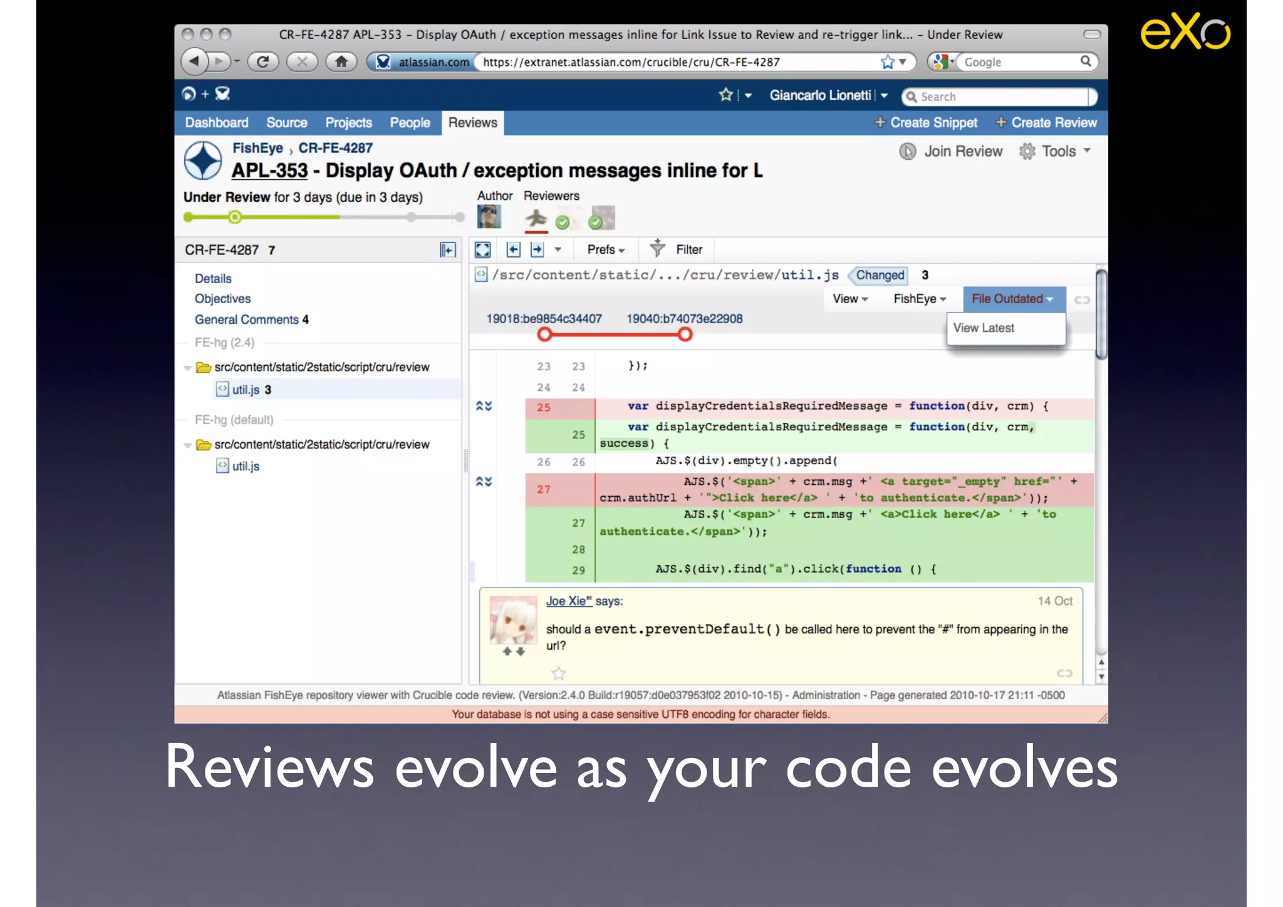The image size is (1283, 907).
Task: Open the APL-353 issue link
Action: click(269, 170)
